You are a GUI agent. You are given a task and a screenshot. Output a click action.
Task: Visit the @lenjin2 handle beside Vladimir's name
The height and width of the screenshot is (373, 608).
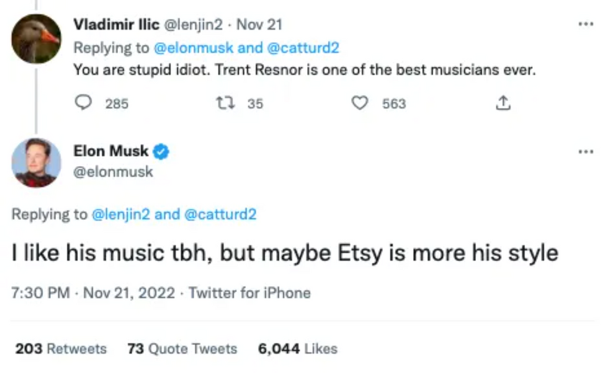[195, 25]
